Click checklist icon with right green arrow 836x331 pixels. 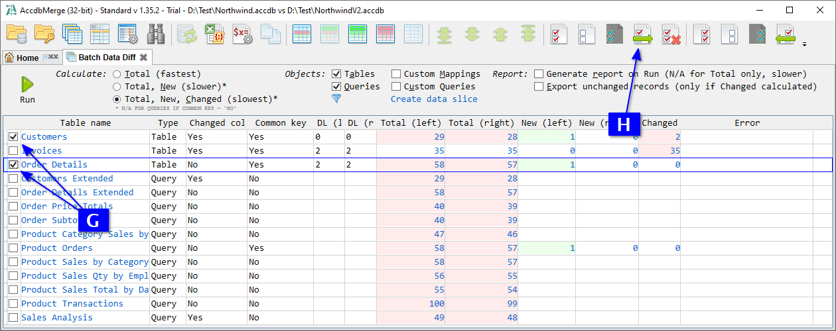642,34
